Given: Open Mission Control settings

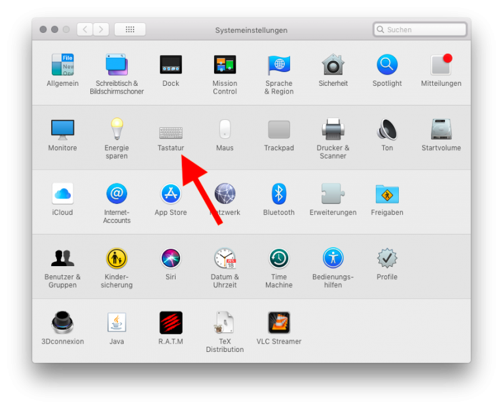Looking at the screenshot, I should coord(225,64).
